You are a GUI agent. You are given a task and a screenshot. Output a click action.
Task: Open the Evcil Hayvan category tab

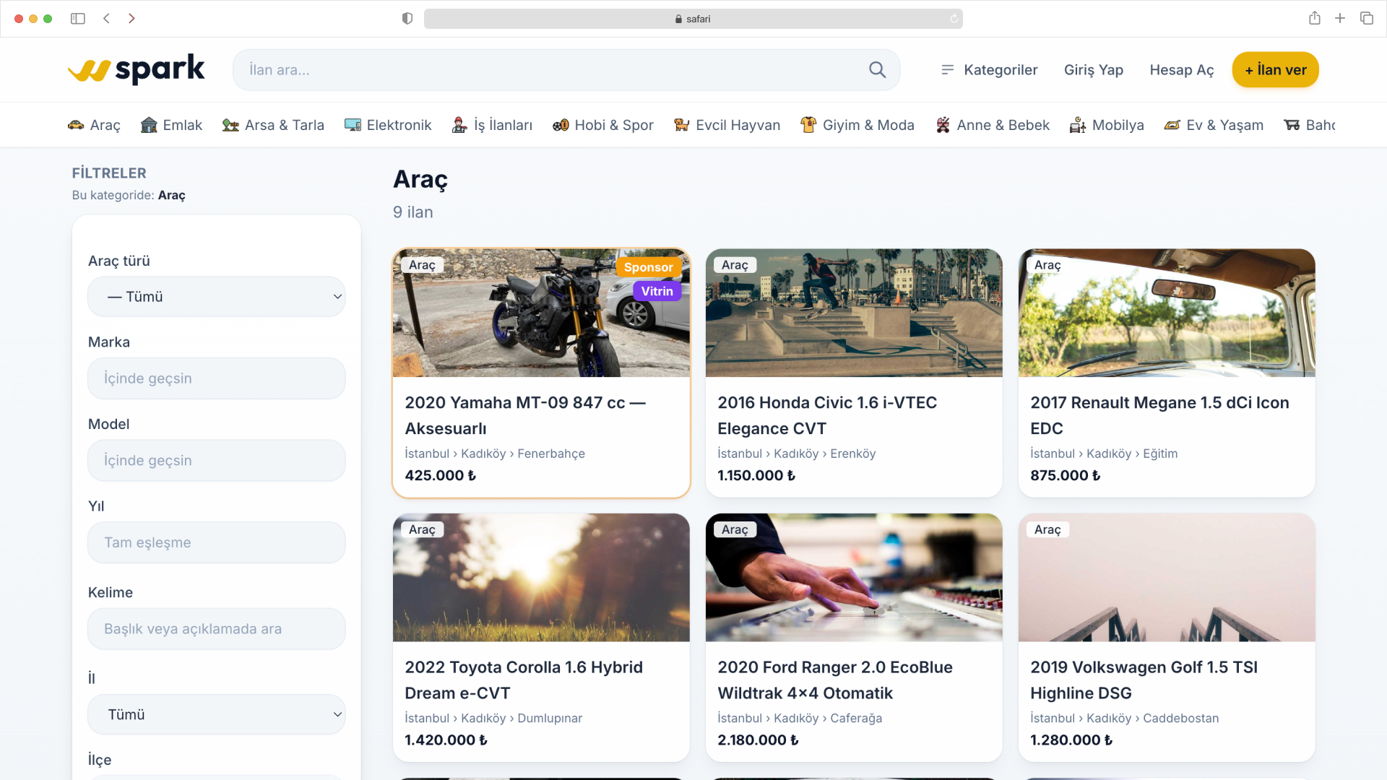[x=727, y=125]
